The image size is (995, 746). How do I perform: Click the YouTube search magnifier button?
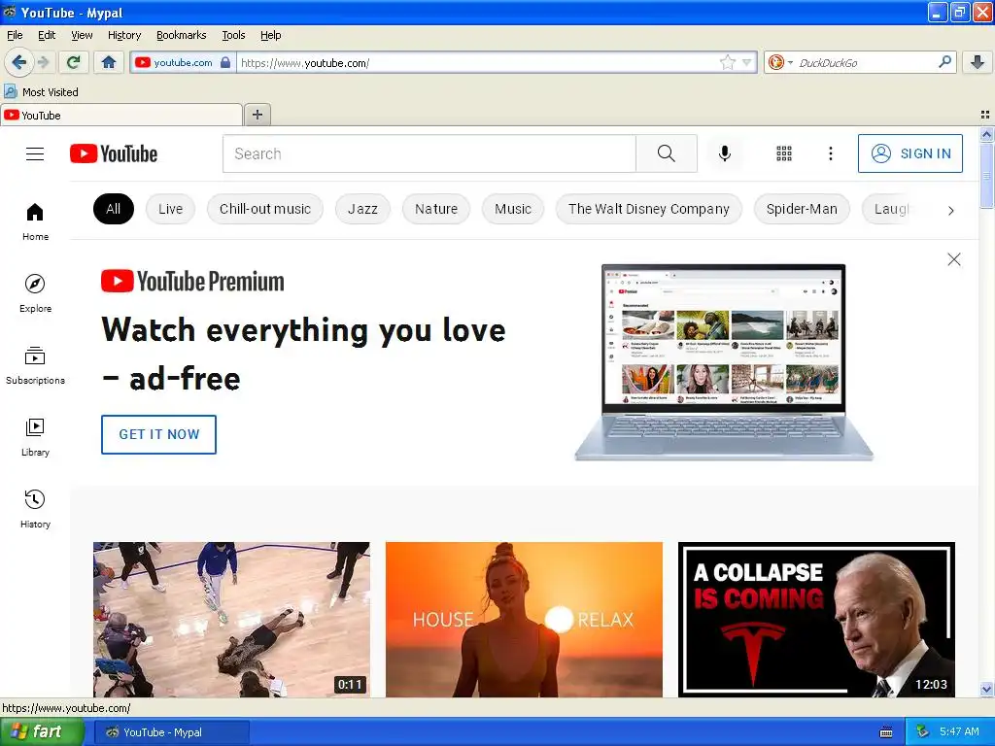[667, 153]
